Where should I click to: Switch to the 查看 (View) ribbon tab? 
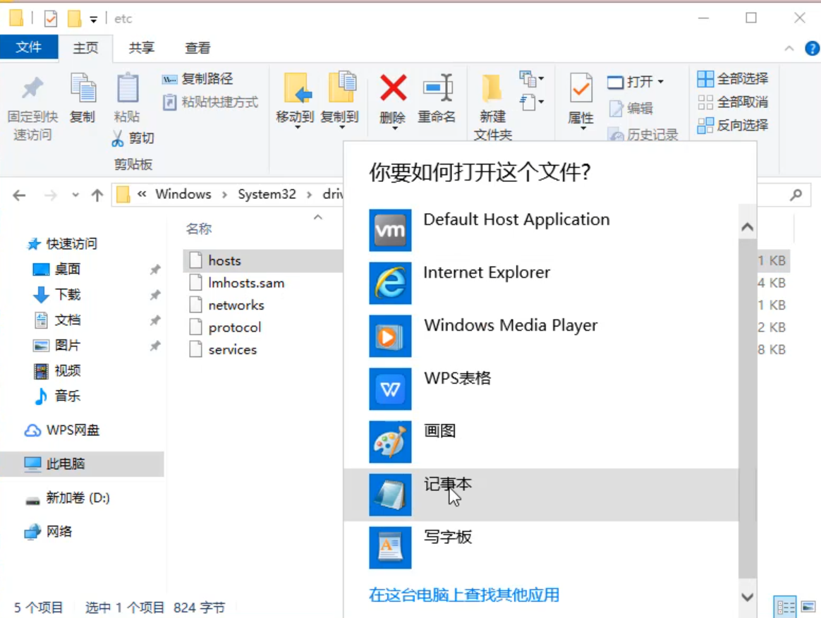click(197, 48)
